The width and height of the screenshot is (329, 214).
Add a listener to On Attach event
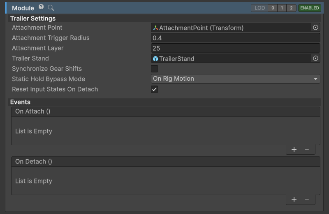(x=294, y=149)
